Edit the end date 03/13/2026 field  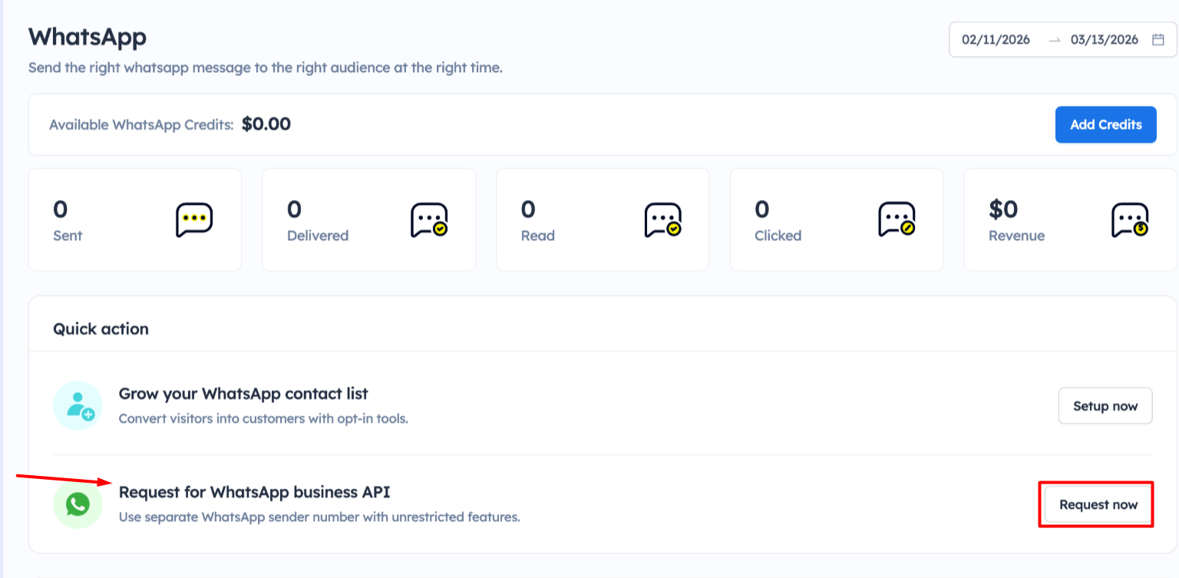click(x=1104, y=40)
